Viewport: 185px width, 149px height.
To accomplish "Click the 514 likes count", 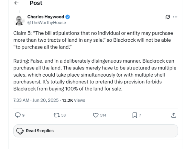I will 103,115.
